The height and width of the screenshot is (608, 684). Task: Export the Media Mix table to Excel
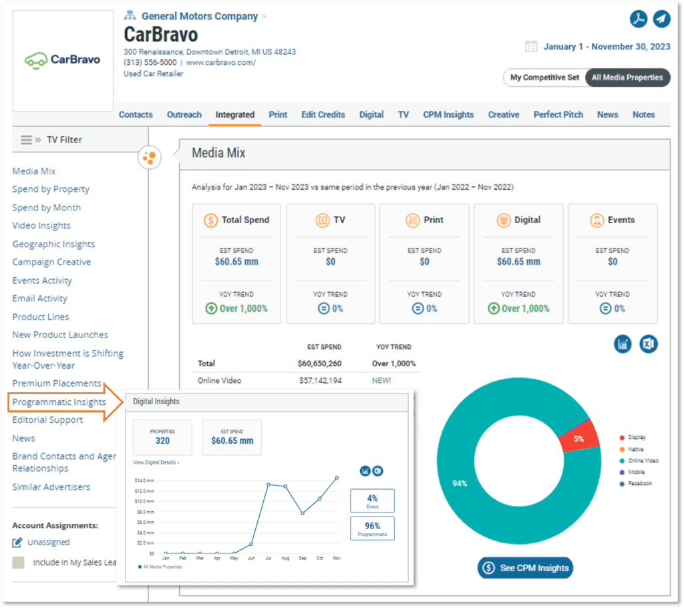click(648, 344)
